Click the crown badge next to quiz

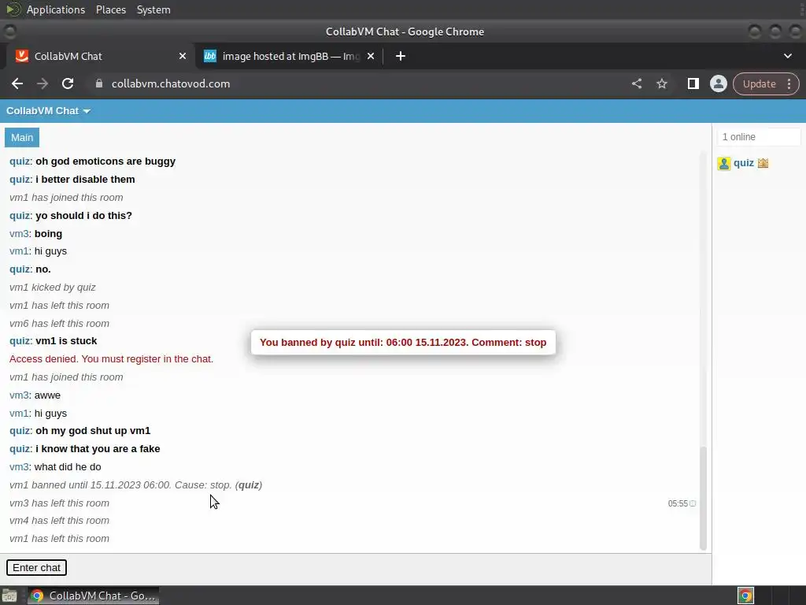[763, 163]
